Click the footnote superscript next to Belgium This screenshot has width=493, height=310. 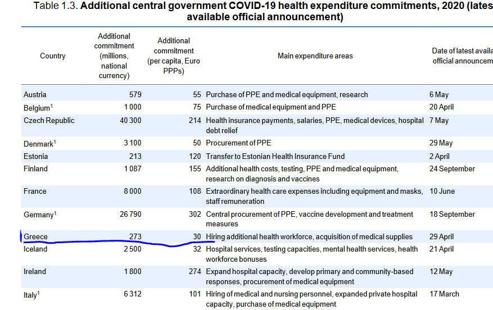pos(51,105)
